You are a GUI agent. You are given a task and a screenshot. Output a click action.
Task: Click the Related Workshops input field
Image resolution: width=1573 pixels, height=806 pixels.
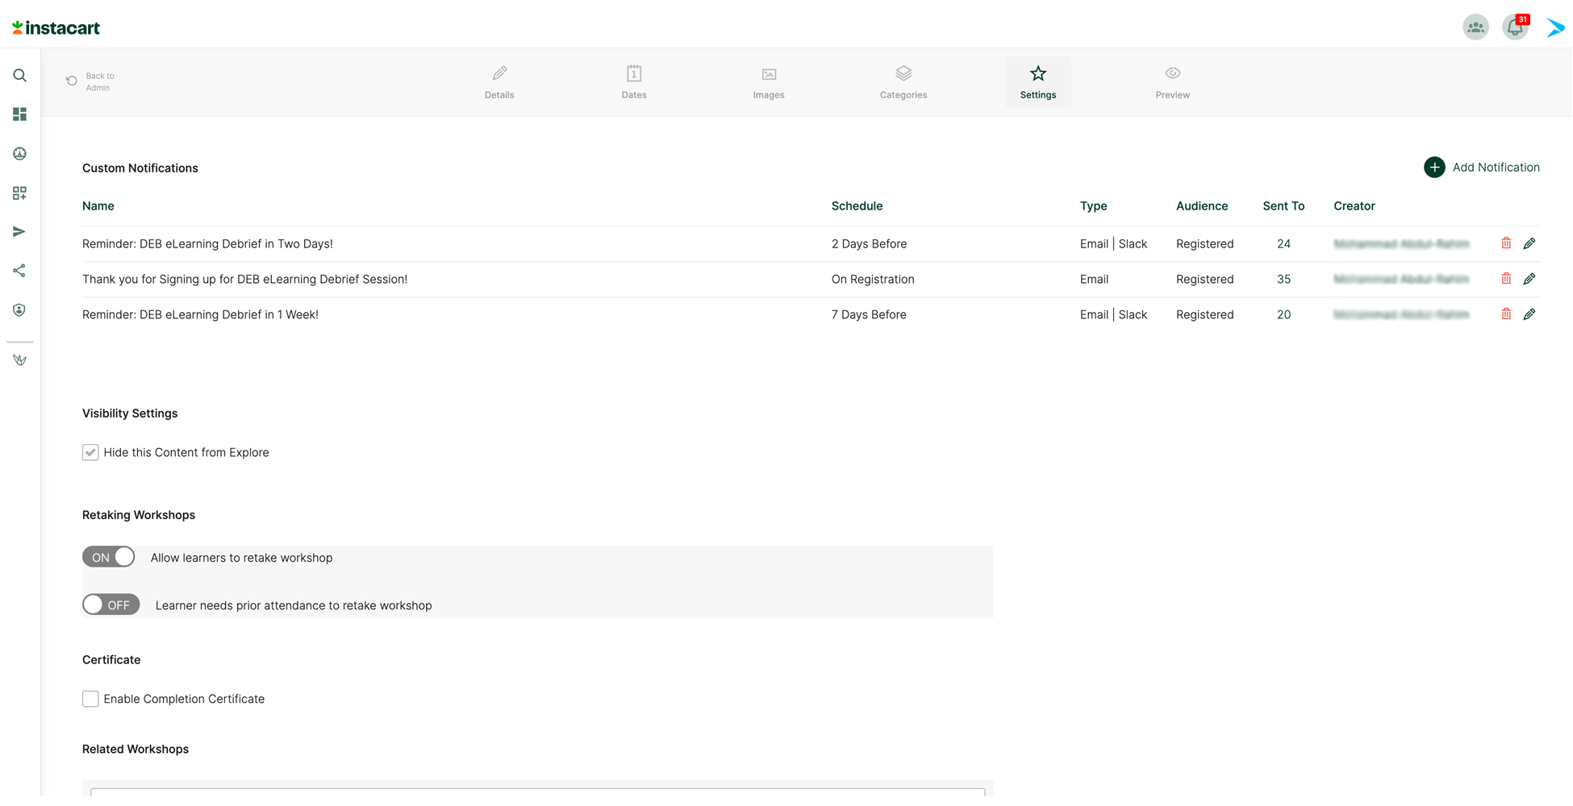tap(538, 792)
